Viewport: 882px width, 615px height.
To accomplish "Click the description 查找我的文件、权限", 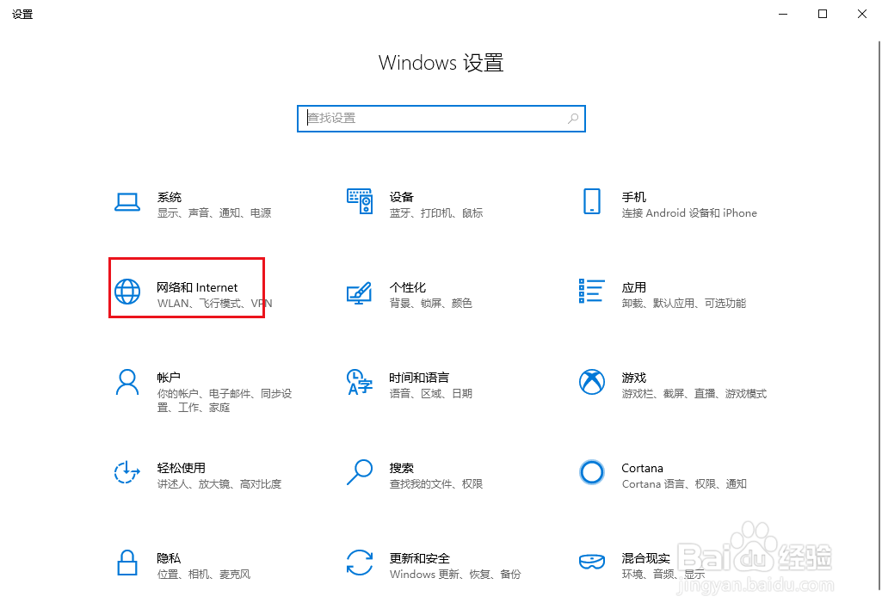I will 436,484.
